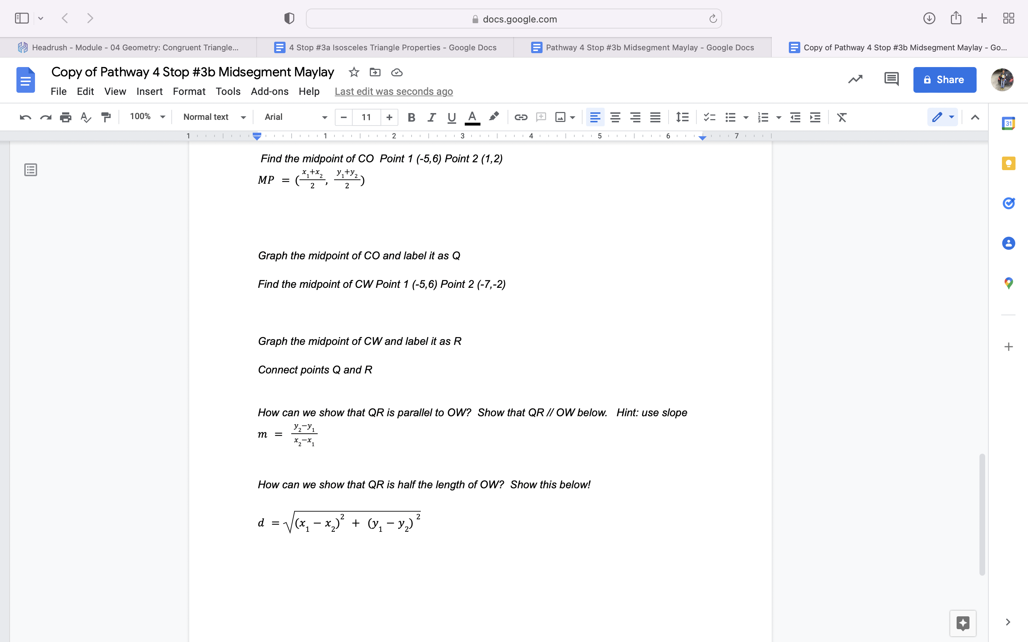The image size is (1028, 642).
Task: Open version history via Last edit link
Action: point(393,91)
